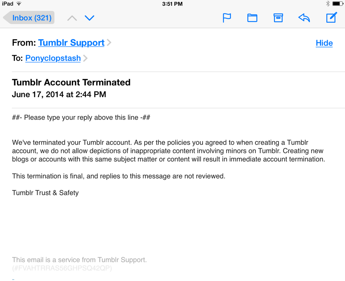Viewport: 345px width, 281px height.
Task: Return to Inbox (321)
Action: pyautogui.click(x=29, y=18)
